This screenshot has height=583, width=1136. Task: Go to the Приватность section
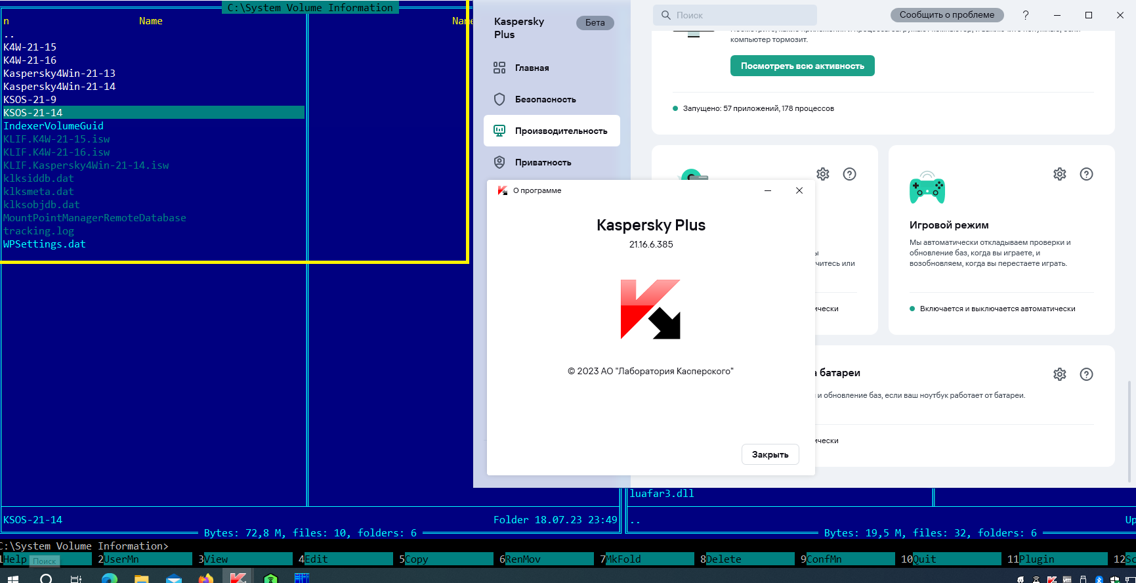tap(551, 162)
